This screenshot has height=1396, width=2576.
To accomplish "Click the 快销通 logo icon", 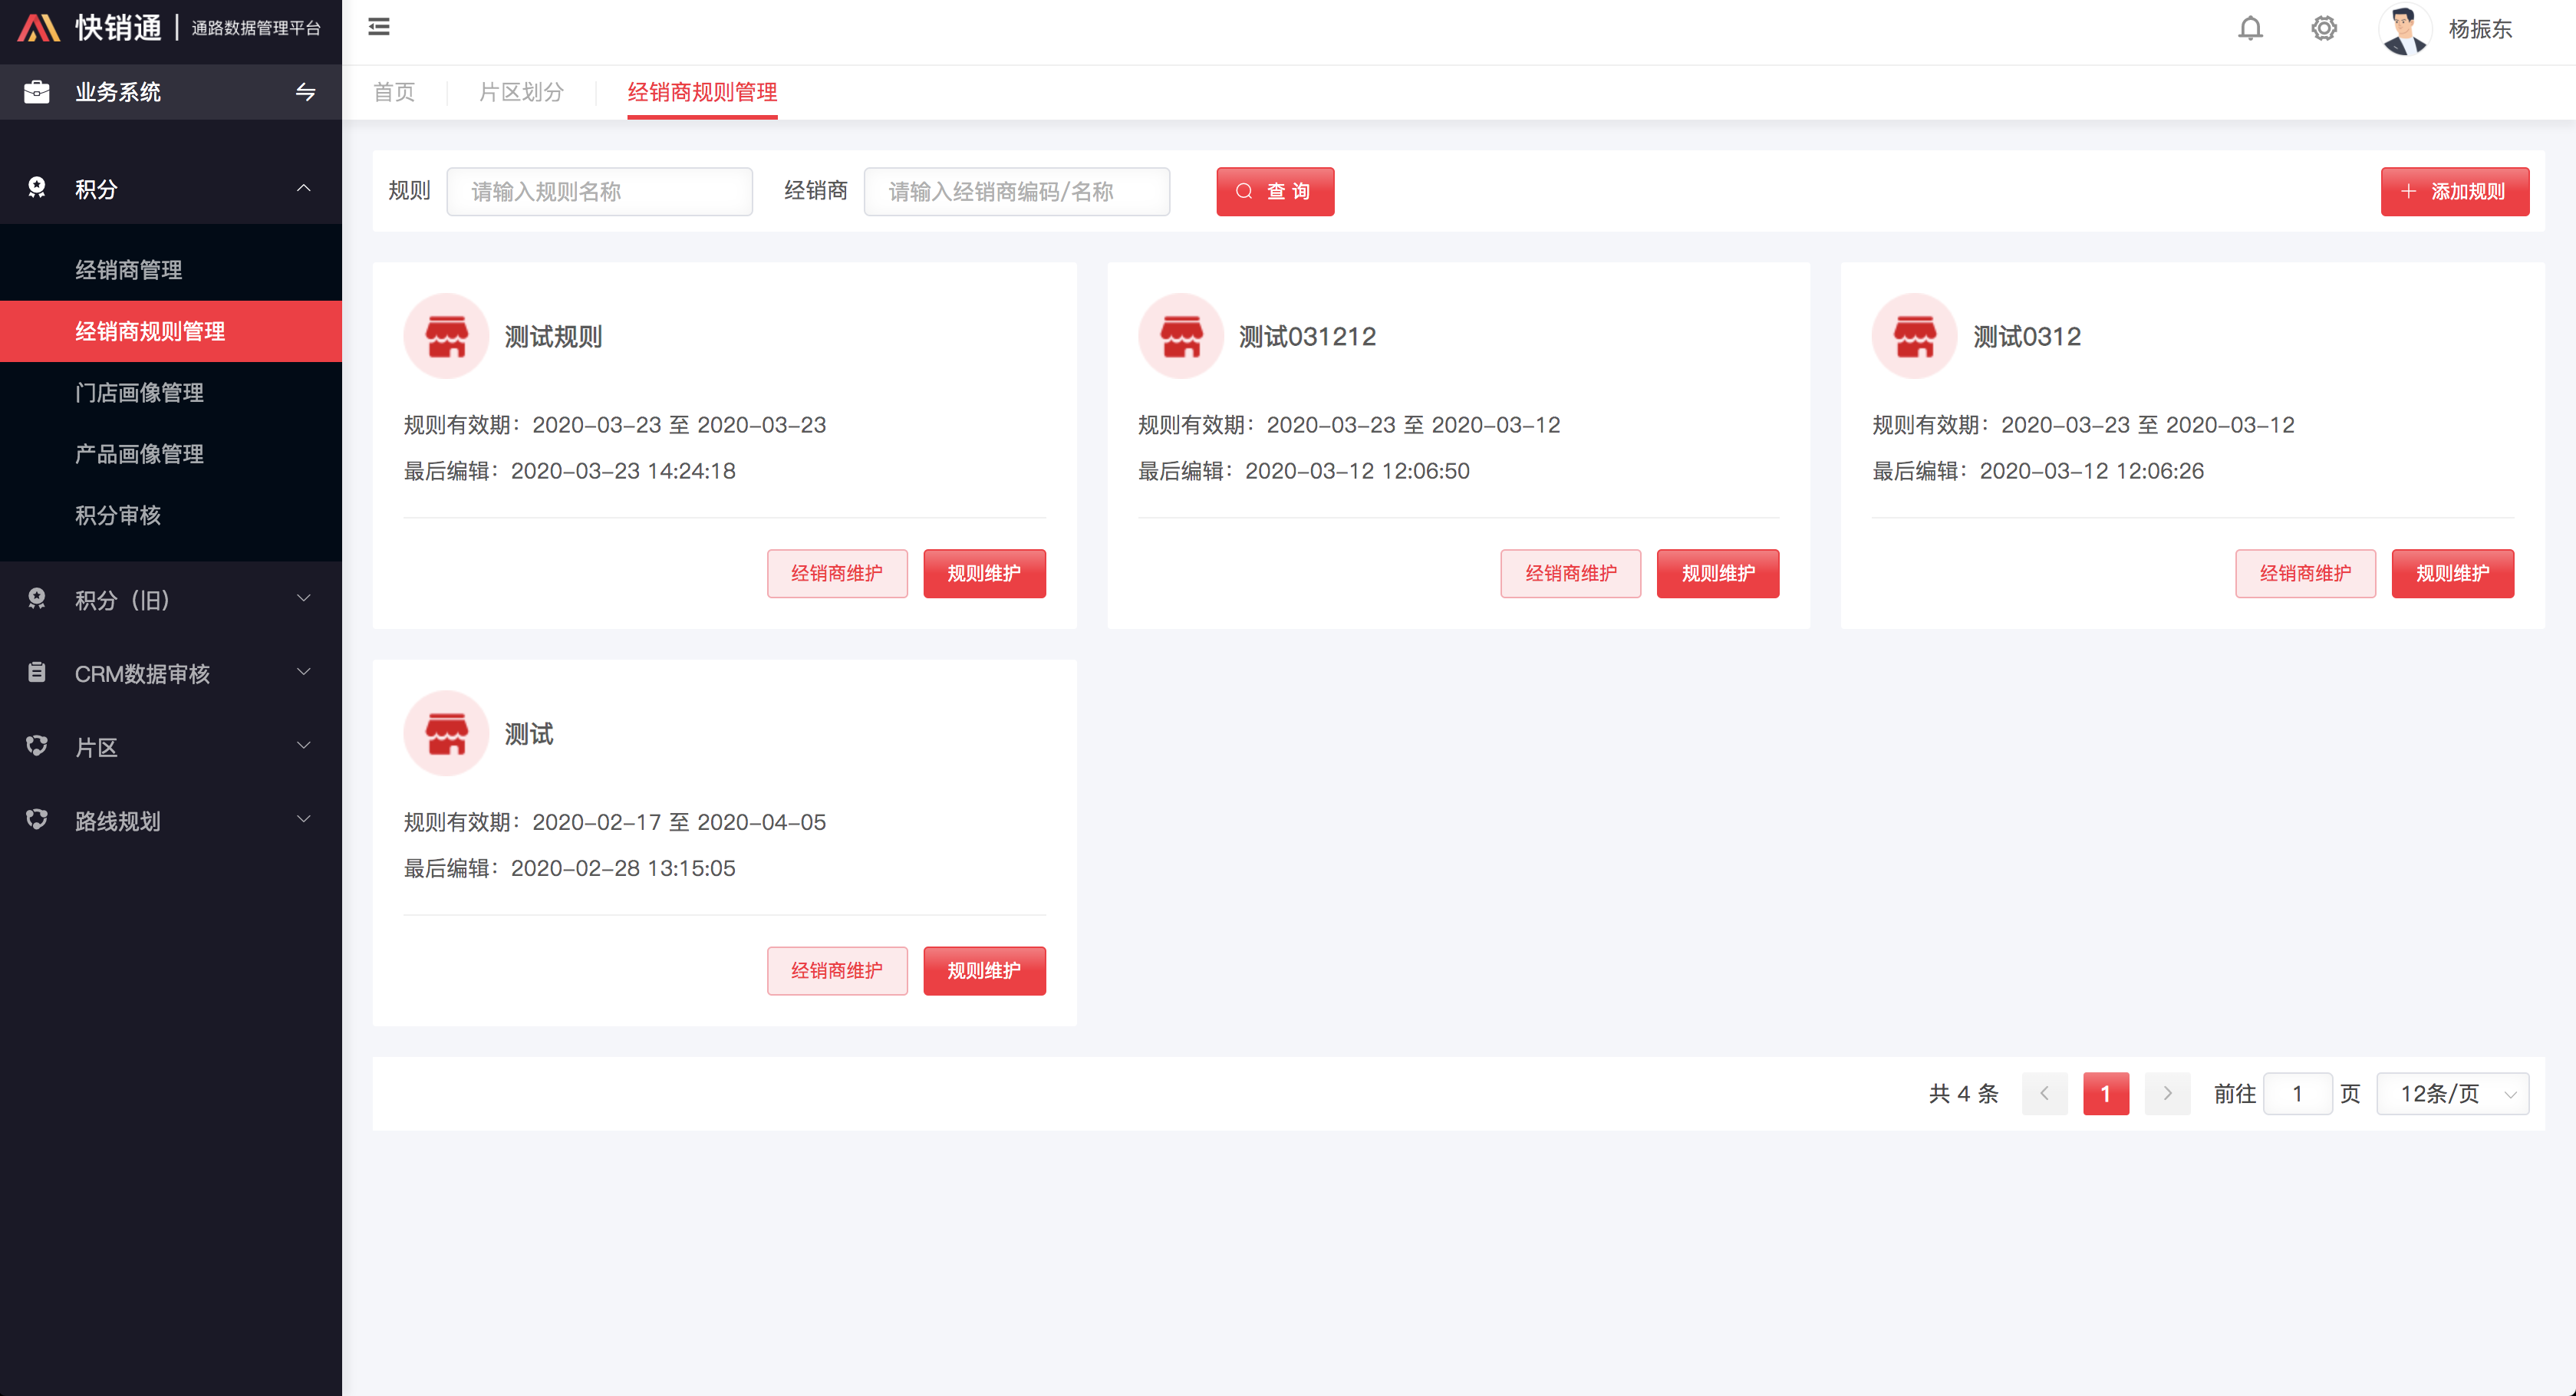I will (39, 28).
